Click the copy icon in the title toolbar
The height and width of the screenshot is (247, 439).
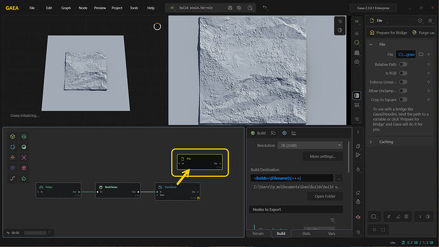tap(239, 8)
